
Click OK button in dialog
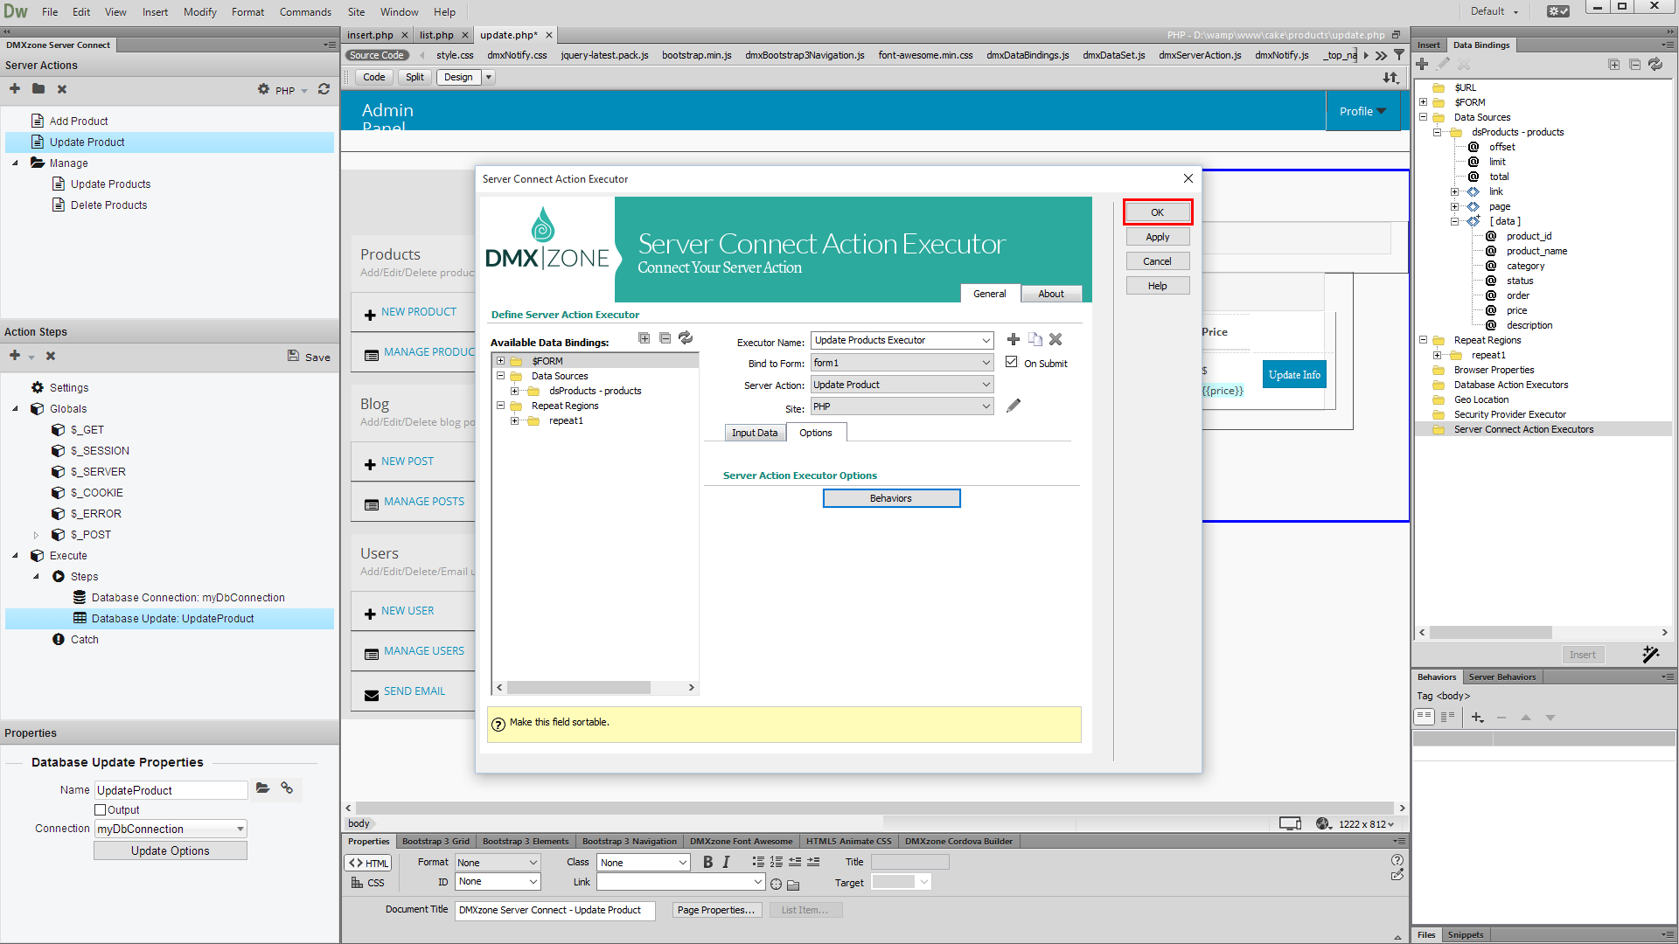pos(1157,212)
